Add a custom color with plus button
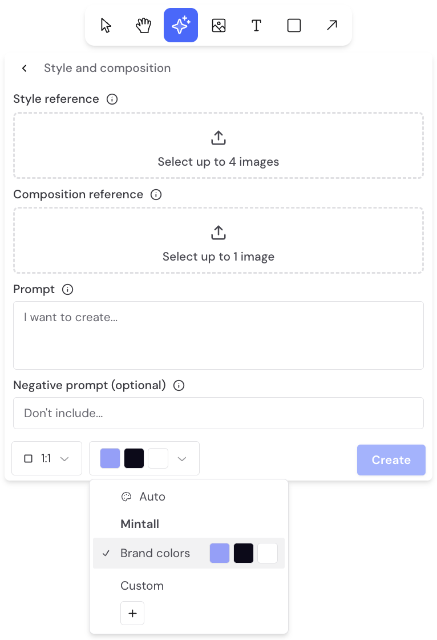 (132, 613)
